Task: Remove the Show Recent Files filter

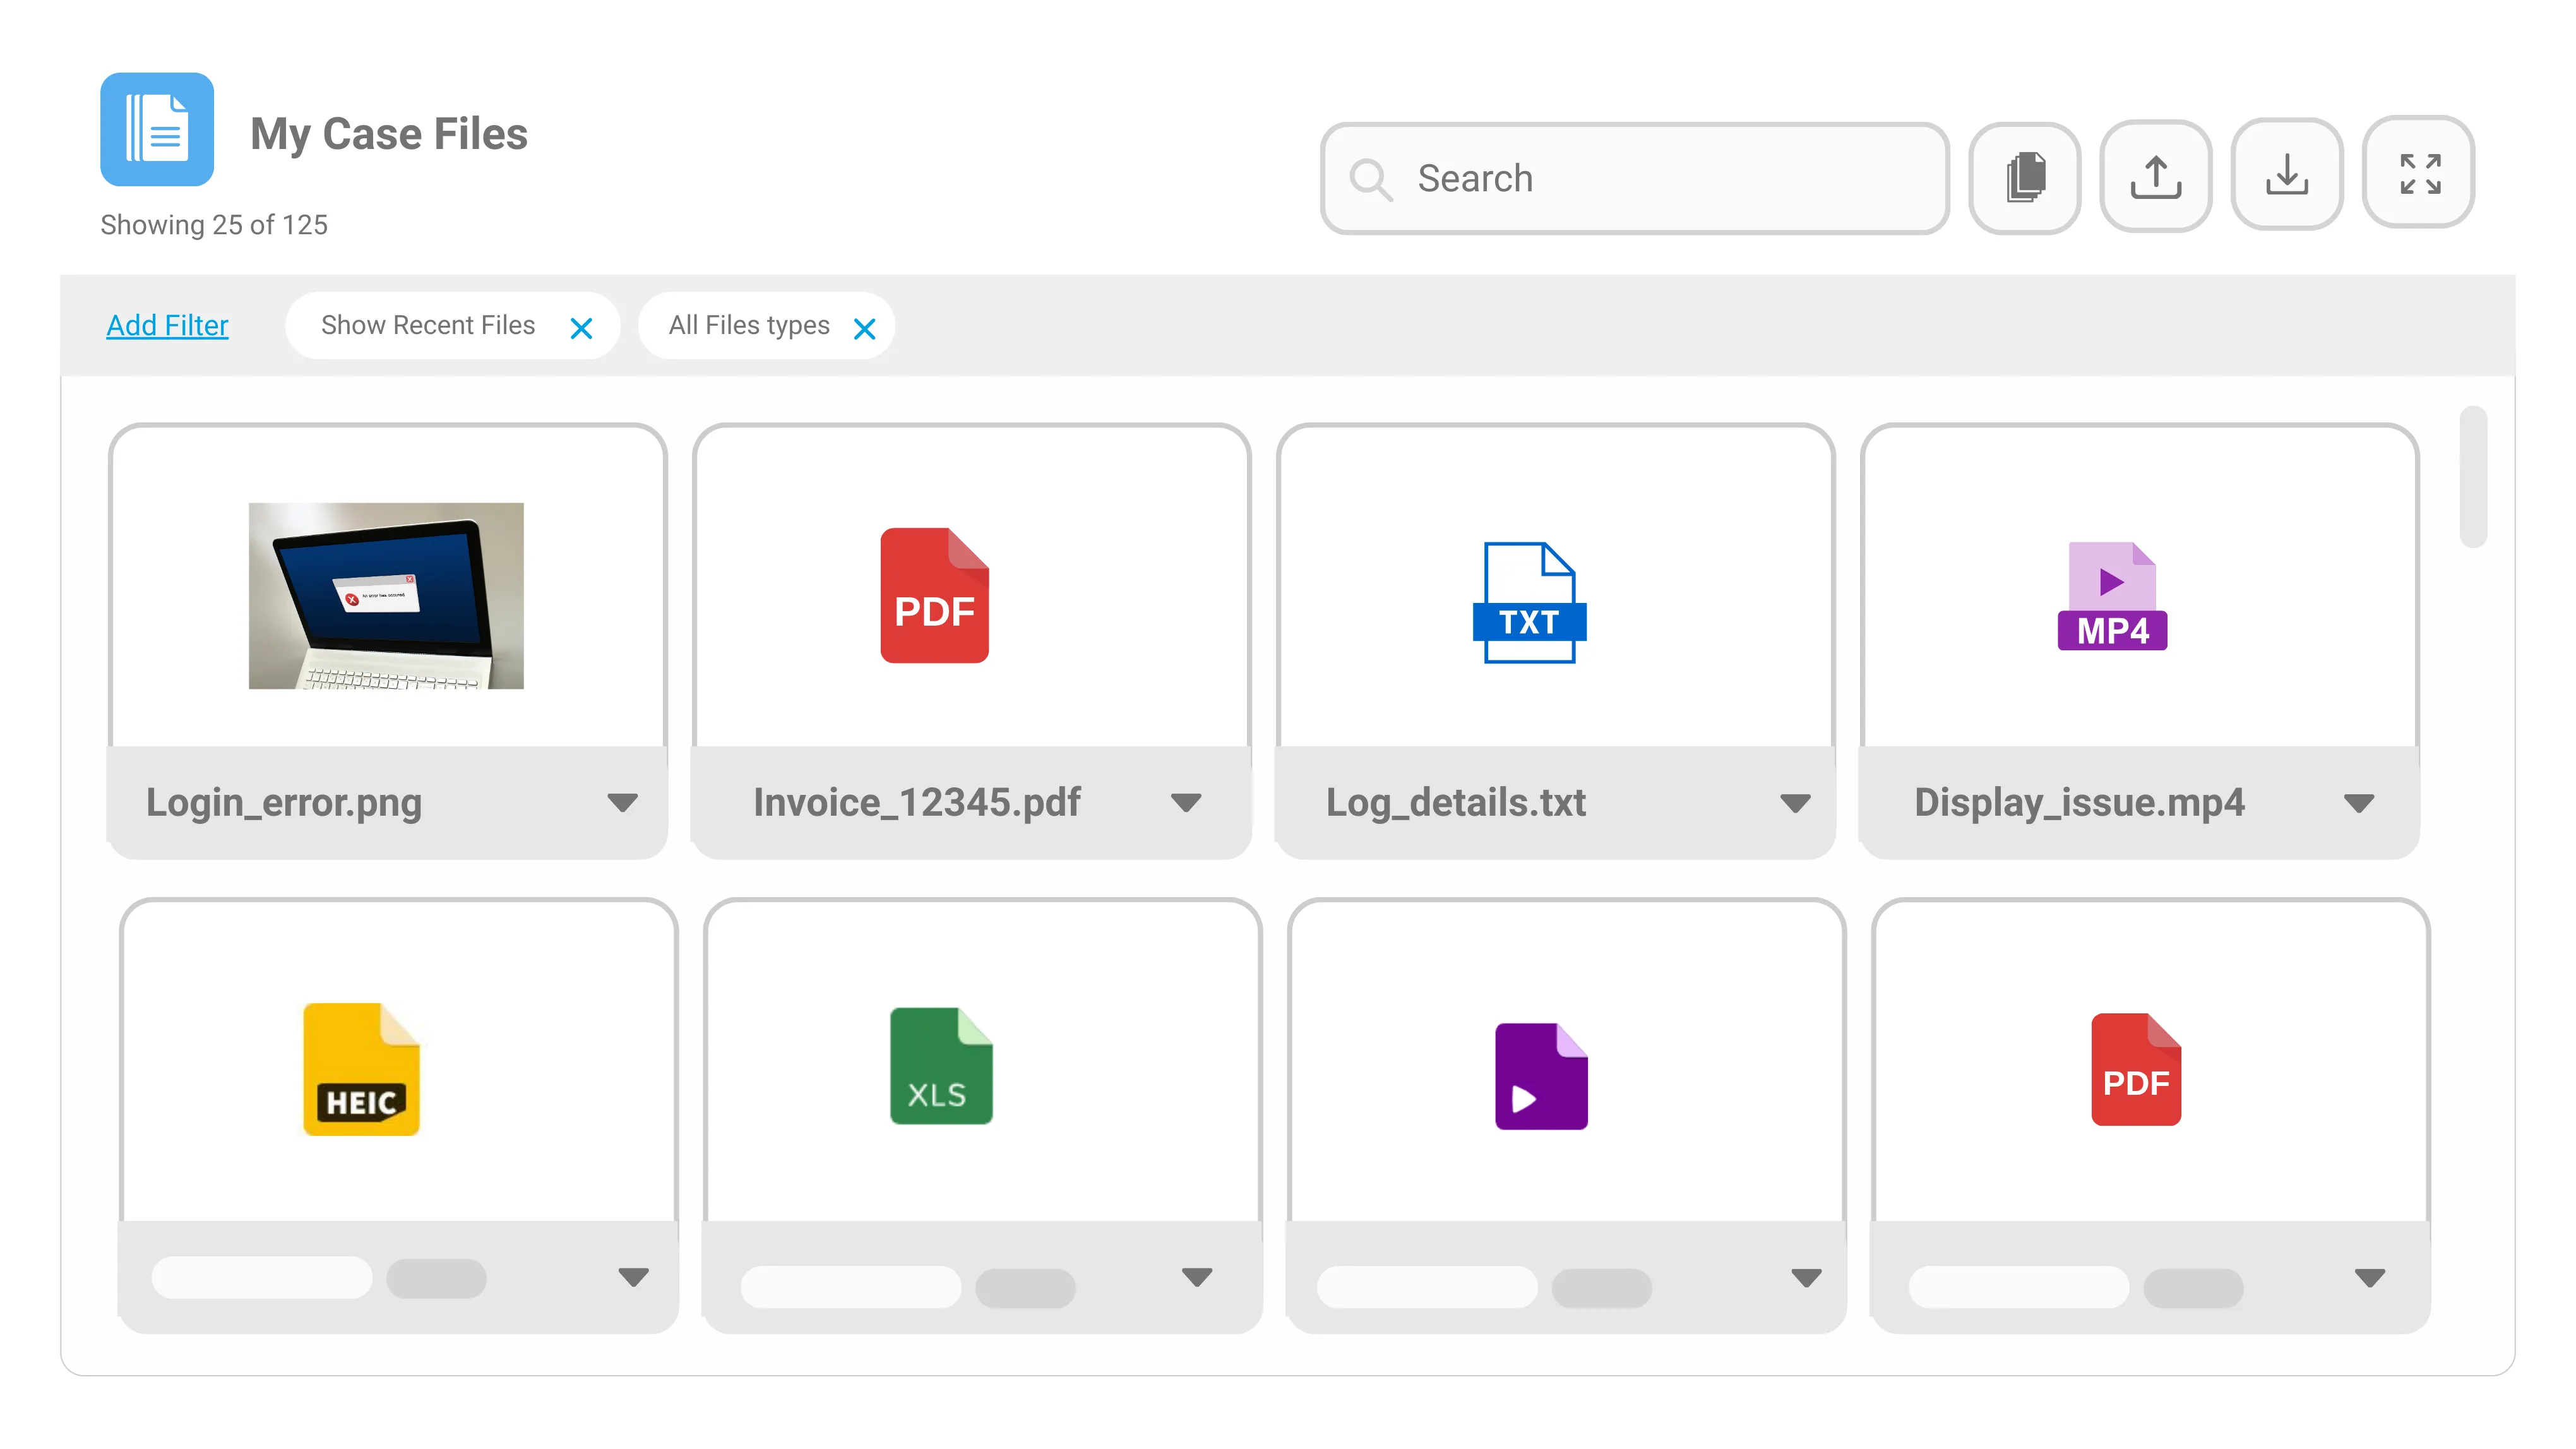Action: coord(581,328)
